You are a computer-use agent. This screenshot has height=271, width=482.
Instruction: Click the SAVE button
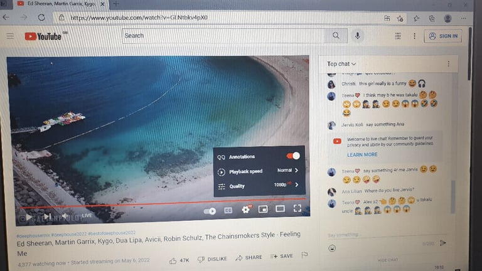tap(282, 256)
